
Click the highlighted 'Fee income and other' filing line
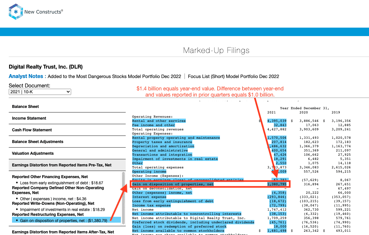coord(153,125)
